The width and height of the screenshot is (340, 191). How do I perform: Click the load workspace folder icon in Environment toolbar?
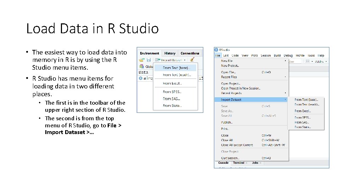142,60
